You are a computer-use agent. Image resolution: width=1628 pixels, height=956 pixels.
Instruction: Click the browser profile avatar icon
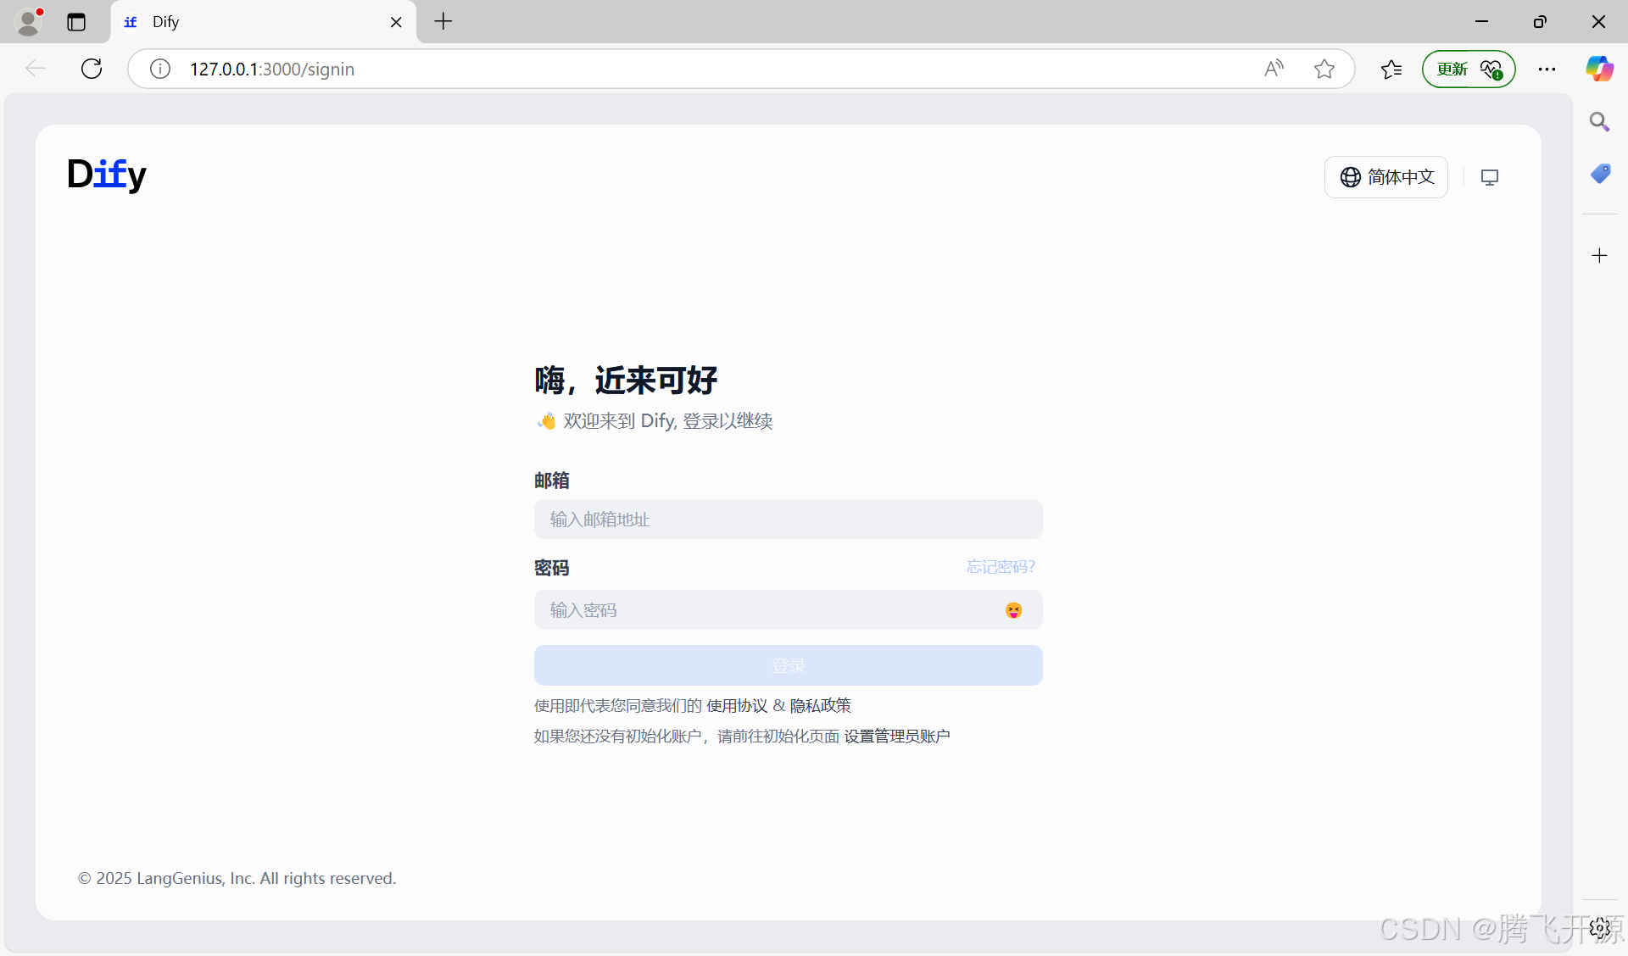pos(30,21)
